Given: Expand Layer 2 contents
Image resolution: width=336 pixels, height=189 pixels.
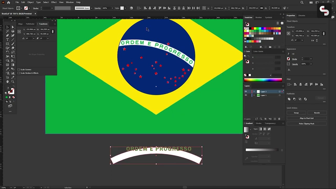Looking at the screenshot, I should [254, 92].
